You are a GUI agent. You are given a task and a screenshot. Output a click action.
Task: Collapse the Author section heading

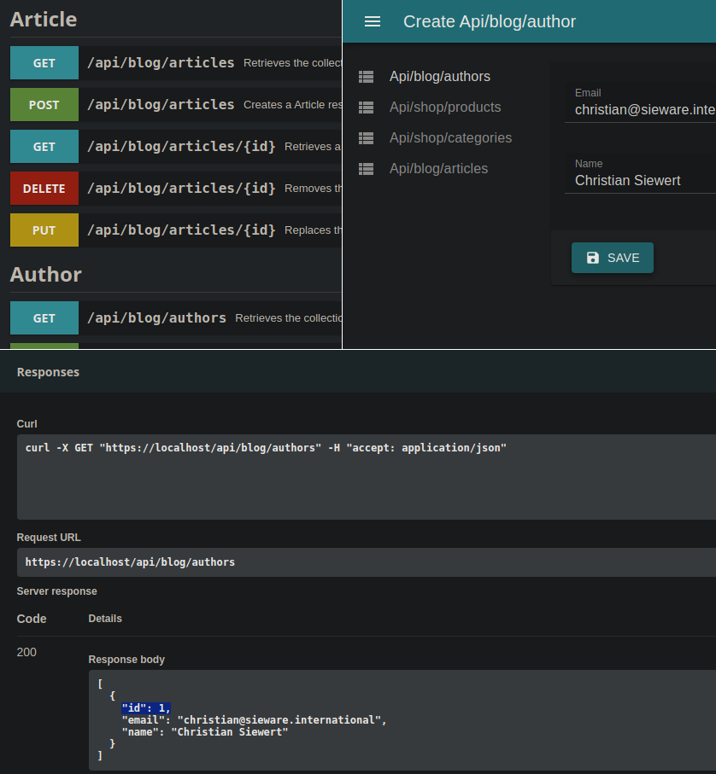tap(46, 275)
